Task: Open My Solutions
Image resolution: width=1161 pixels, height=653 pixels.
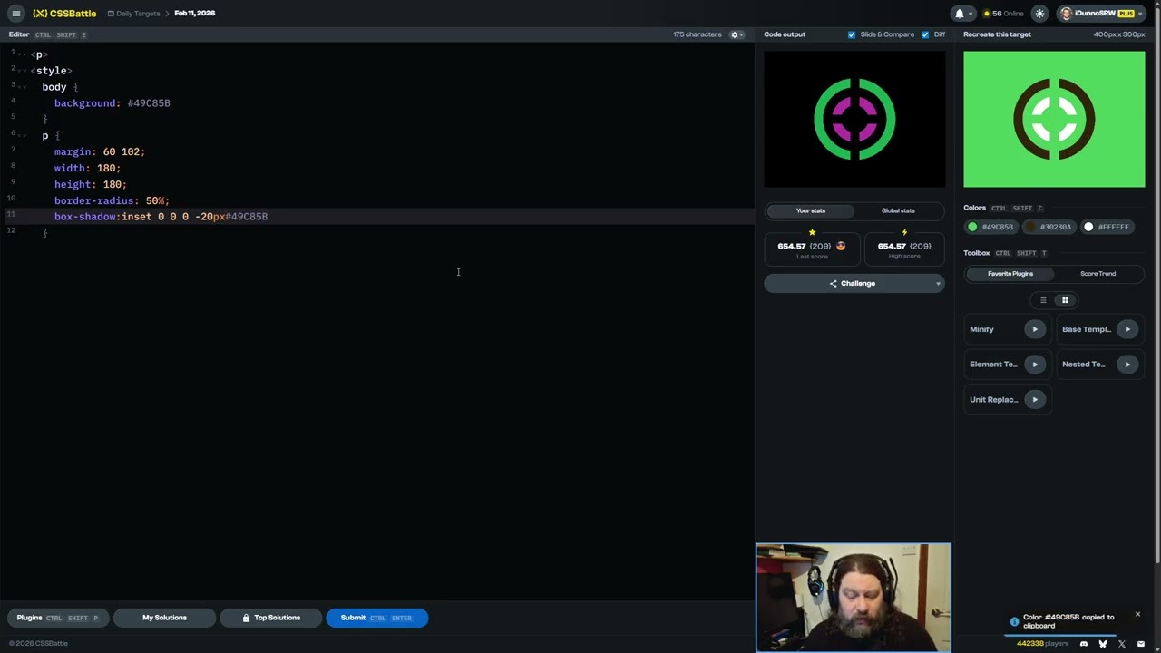Action: [164, 618]
